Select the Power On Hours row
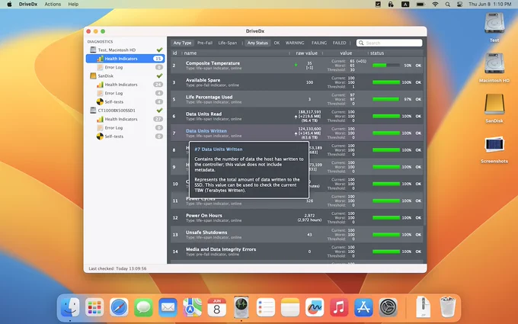This screenshot has height=324, width=518. pyautogui.click(x=296, y=217)
